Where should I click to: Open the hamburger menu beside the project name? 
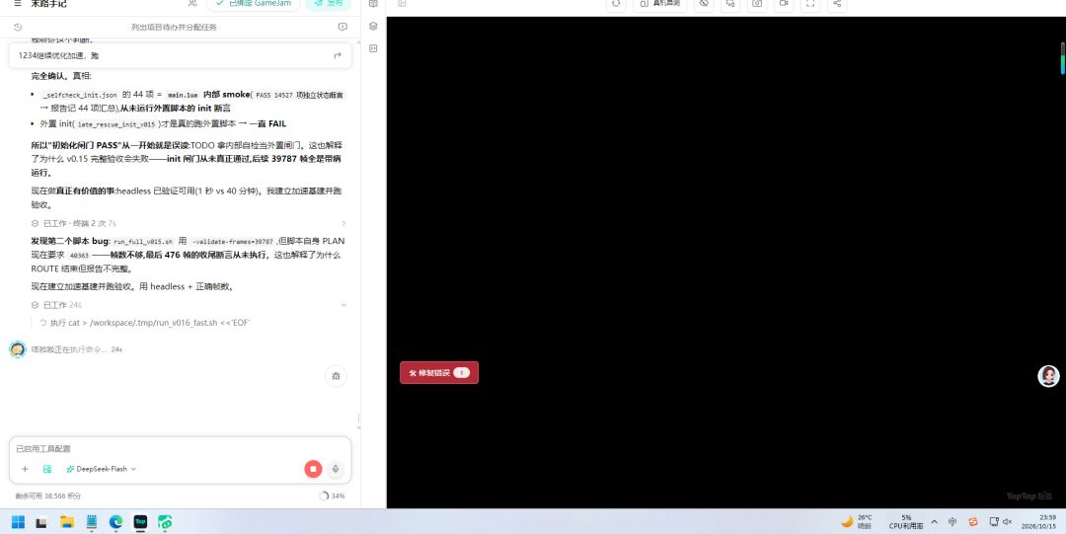(18, 3)
